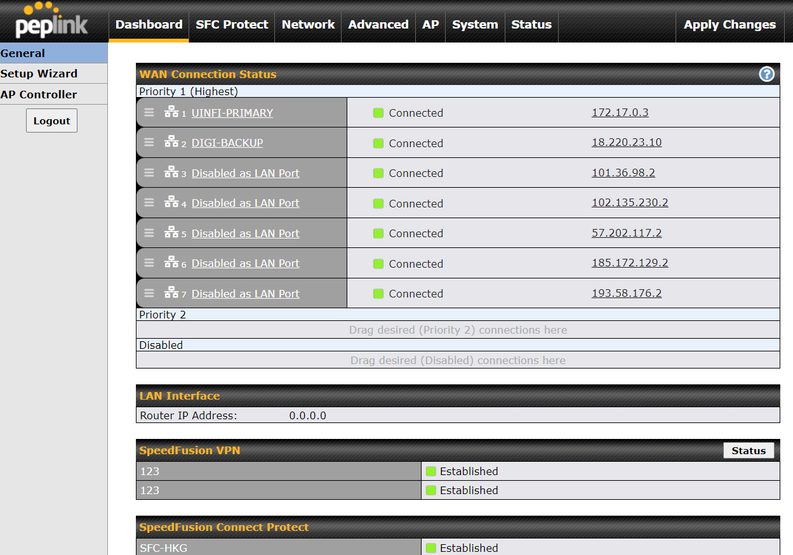
Task: Click the network port icon for WAN 1
Action: pos(171,112)
